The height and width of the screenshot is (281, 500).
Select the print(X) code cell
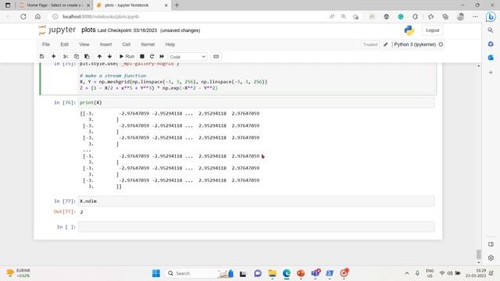point(256,102)
